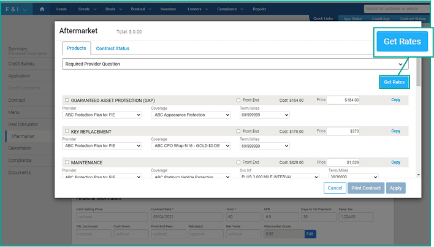Open the Compliance menu in top bar

(x=230, y=9)
